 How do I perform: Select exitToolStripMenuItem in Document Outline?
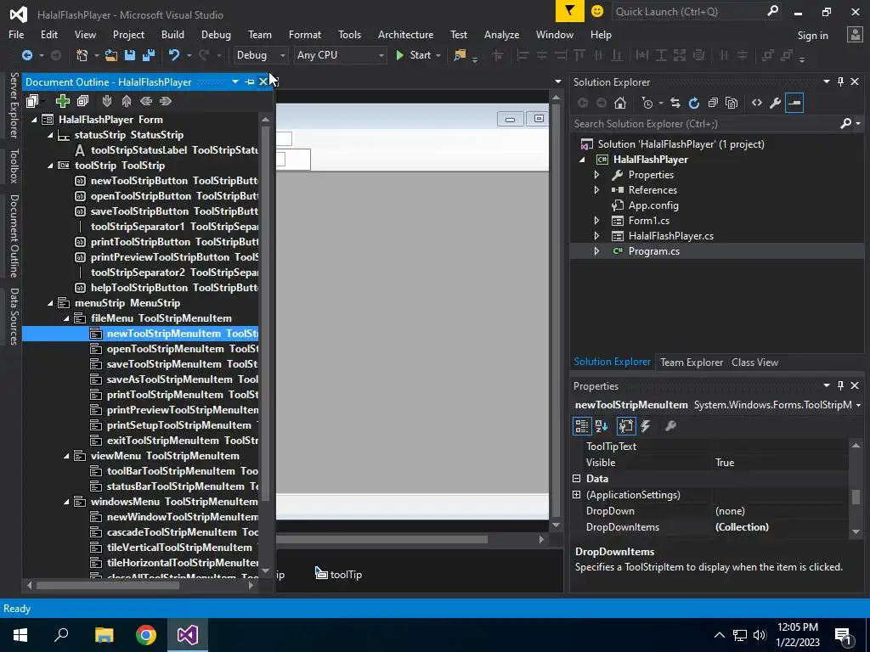tap(162, 441)
